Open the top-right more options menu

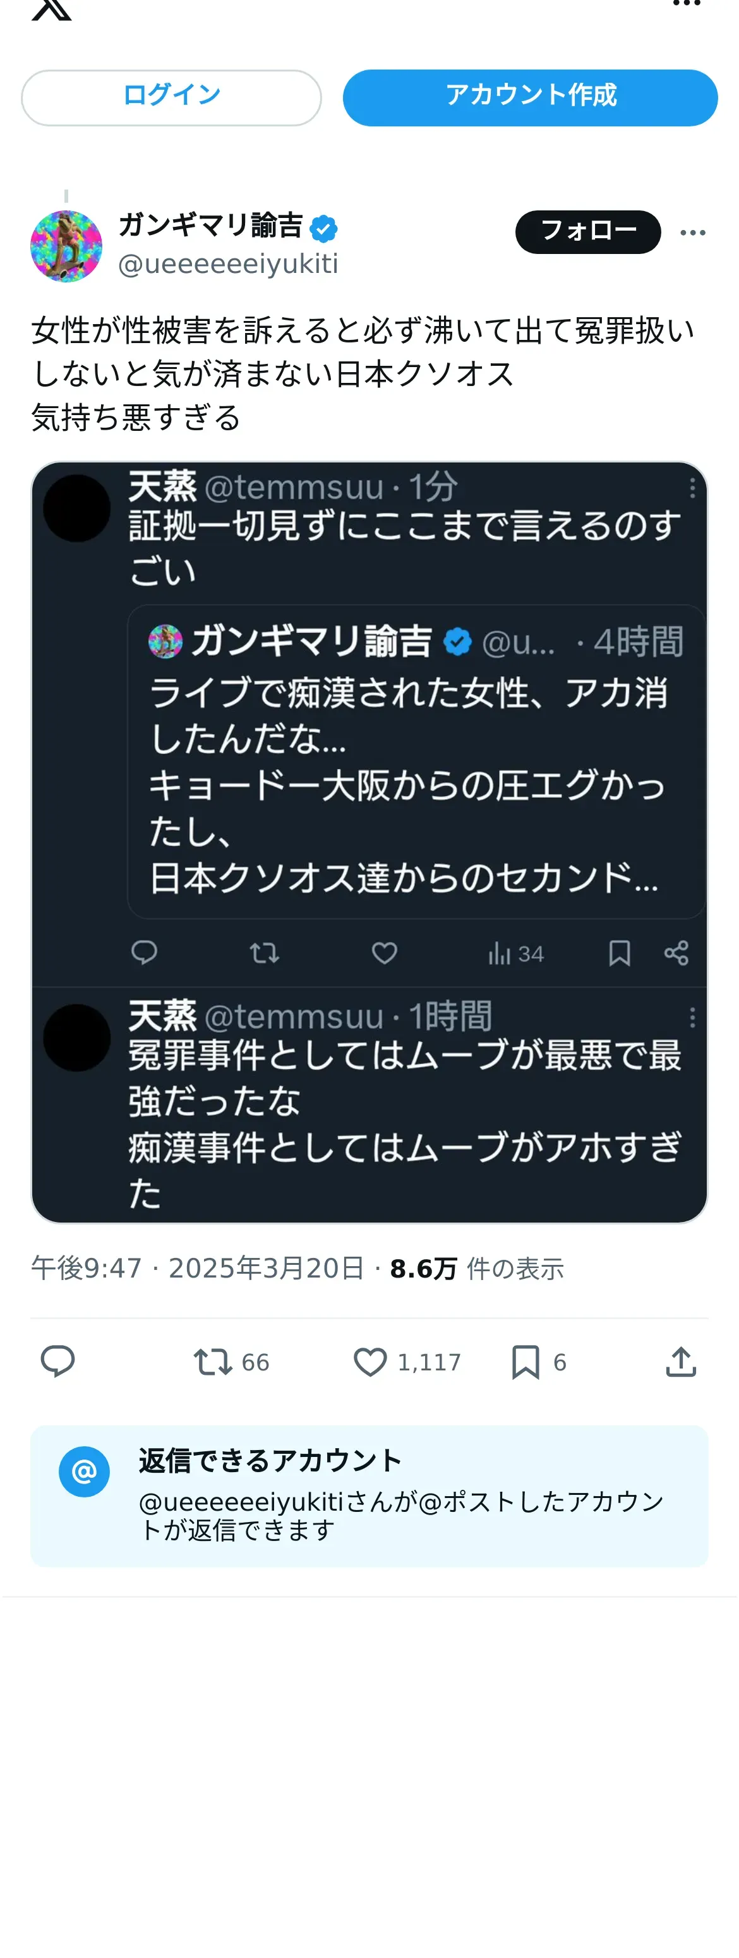[686, 4]
